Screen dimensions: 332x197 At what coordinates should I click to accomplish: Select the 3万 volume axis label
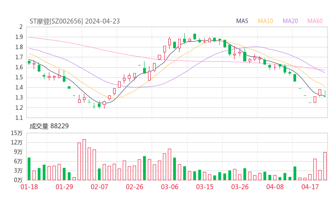[18, 171]
